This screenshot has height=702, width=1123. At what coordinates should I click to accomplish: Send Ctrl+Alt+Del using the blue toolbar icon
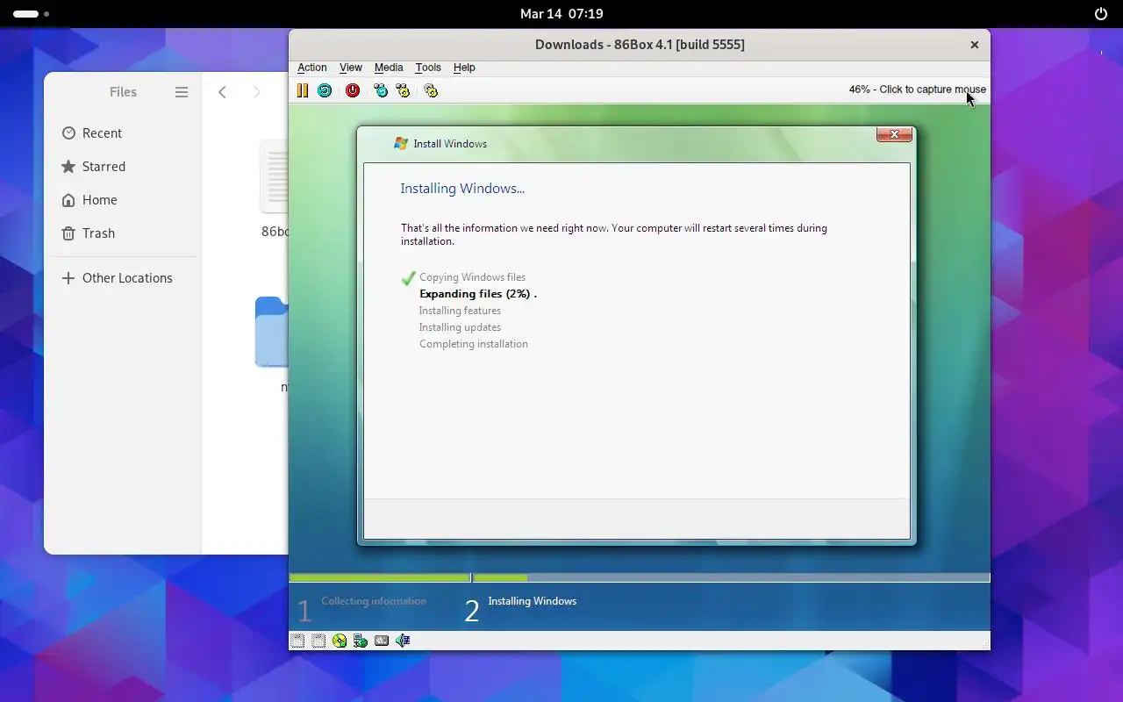(x=381, y=90)
